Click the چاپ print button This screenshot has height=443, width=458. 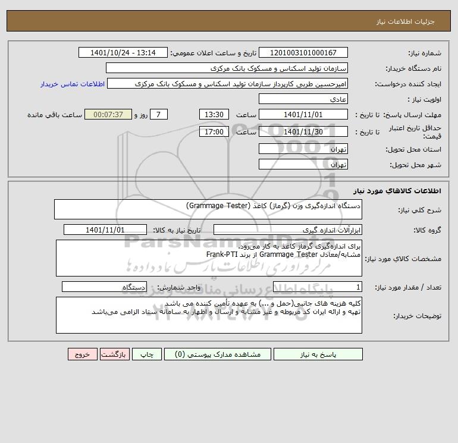(147, 354)
